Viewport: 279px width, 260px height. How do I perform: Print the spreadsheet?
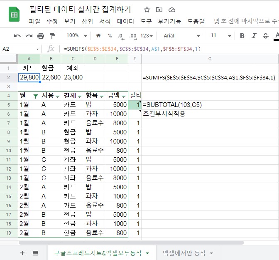[41, 36]
